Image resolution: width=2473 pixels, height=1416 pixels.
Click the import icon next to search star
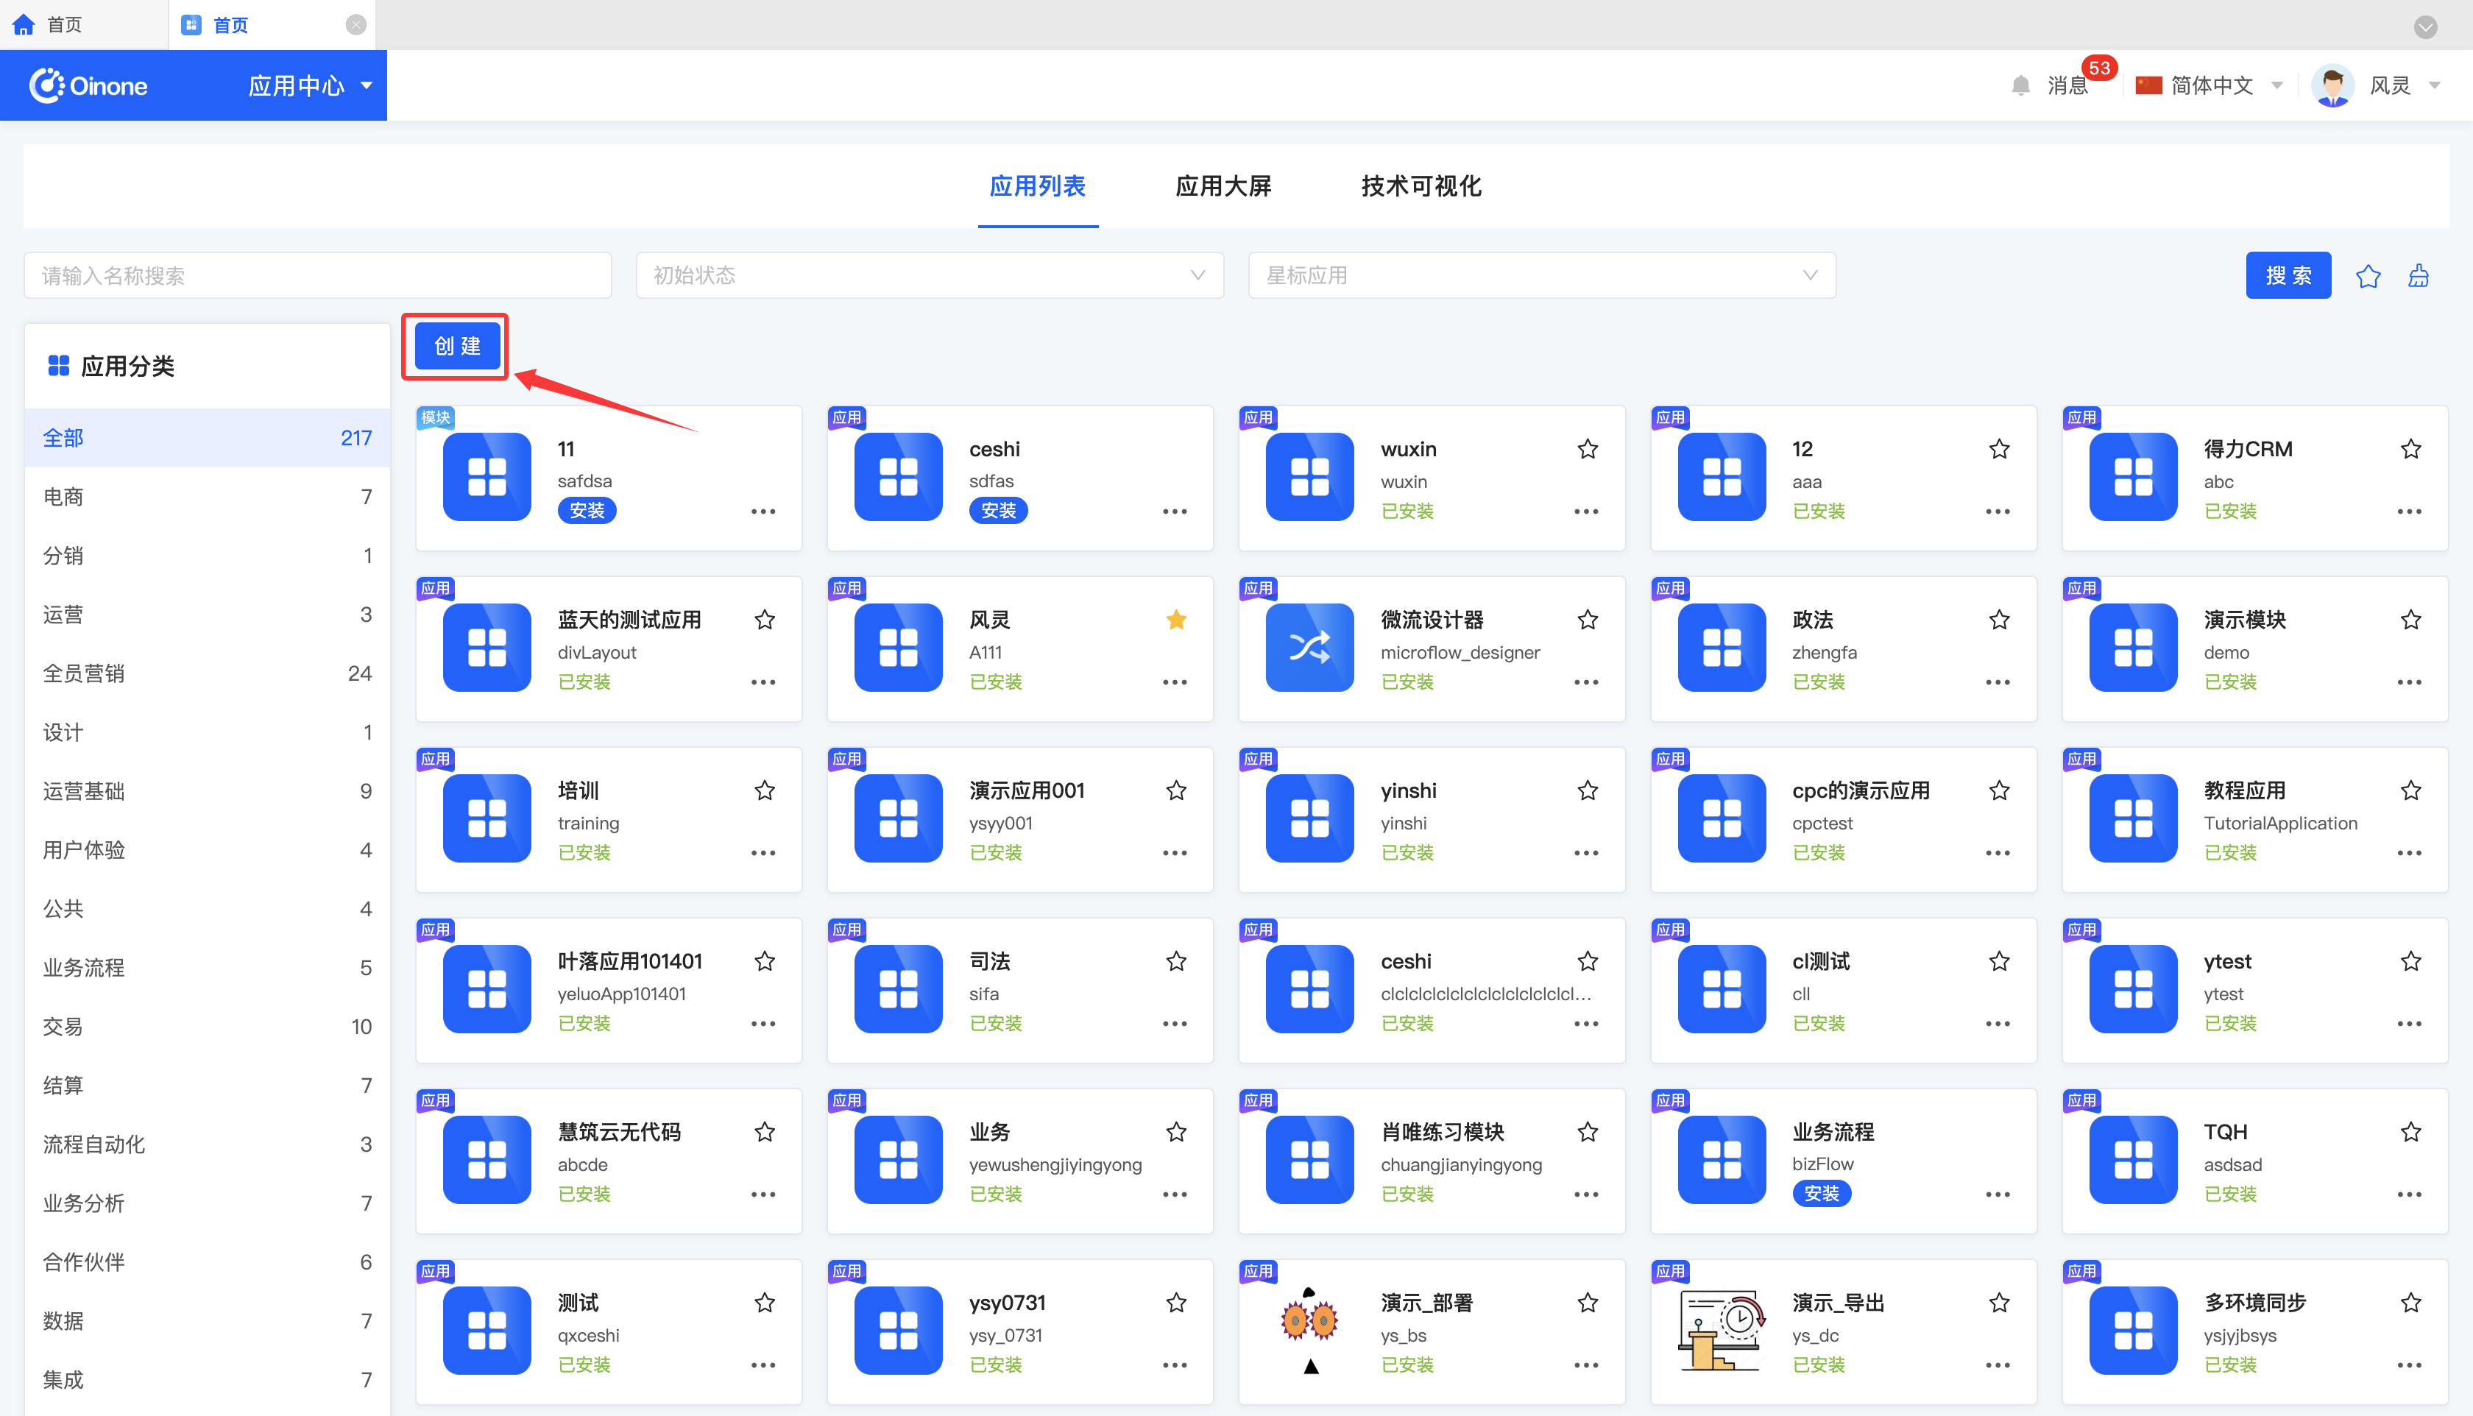[2419, 276]
